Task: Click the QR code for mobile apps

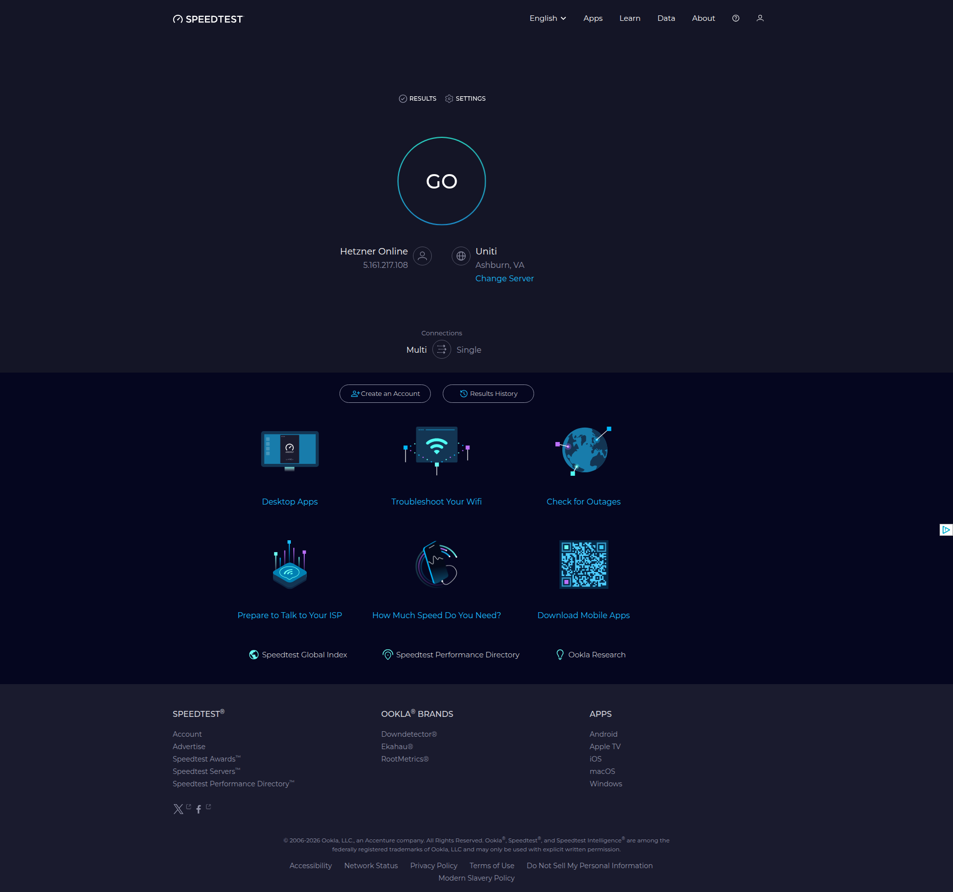Action: 584,565
